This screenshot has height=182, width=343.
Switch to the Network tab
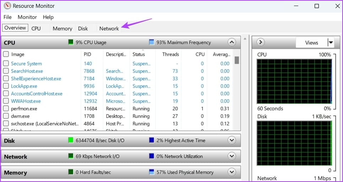point(109,29)
